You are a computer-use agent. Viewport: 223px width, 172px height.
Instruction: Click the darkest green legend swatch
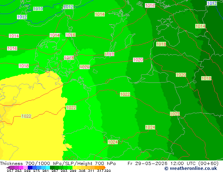52,167
